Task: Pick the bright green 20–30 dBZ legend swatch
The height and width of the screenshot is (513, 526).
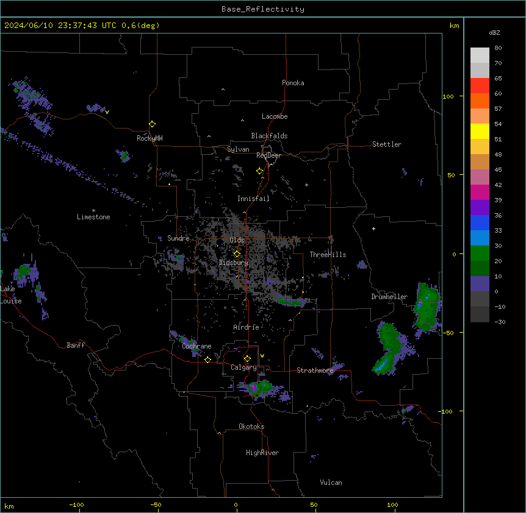Action: pyautogui.click(x=480, y=253)
